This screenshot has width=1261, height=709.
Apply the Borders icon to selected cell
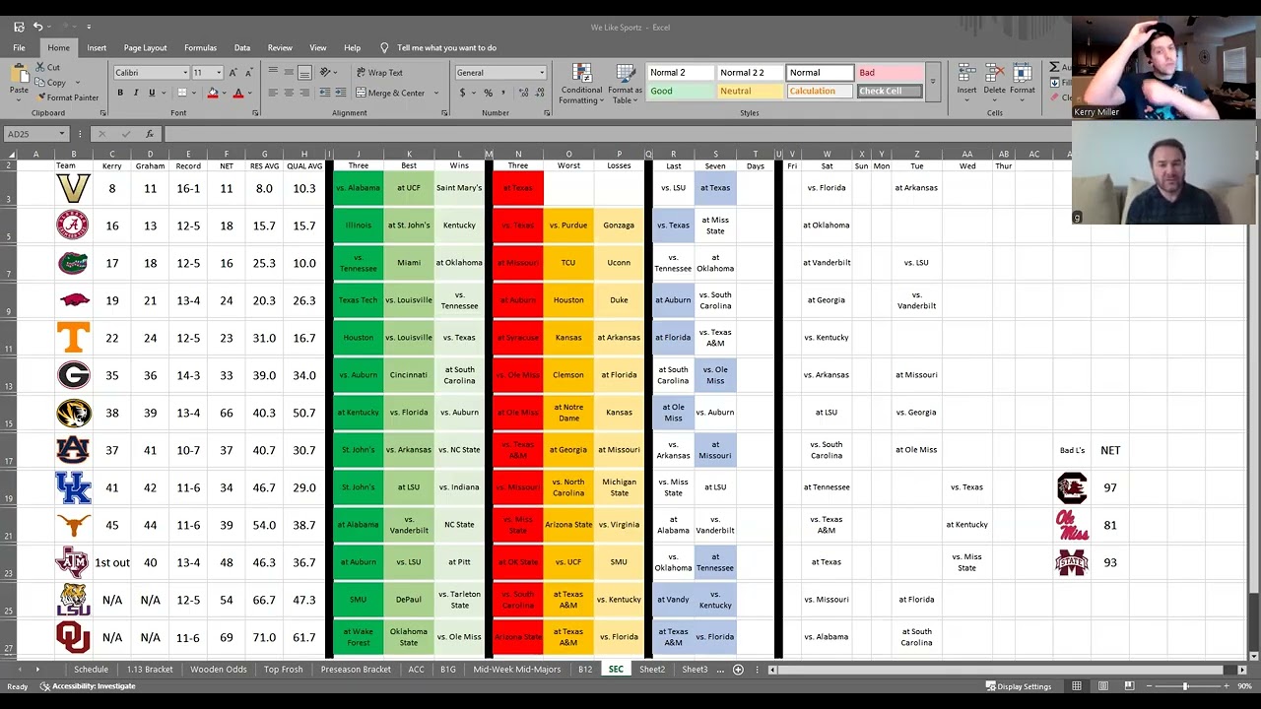[x=181, y=93]
